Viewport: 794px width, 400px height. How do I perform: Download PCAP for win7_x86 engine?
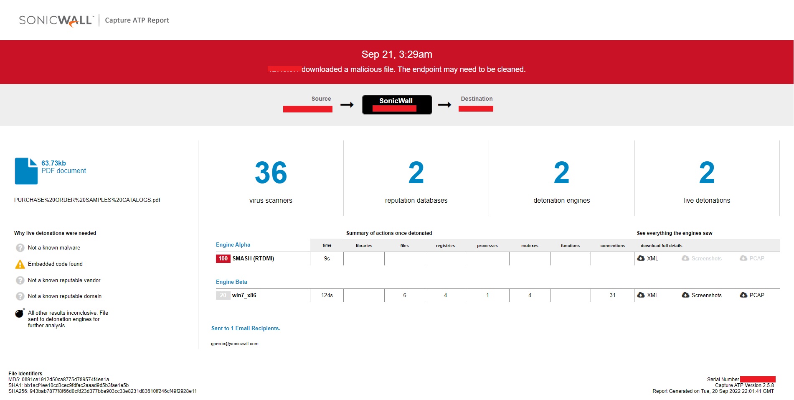click(x=752, y=295)
